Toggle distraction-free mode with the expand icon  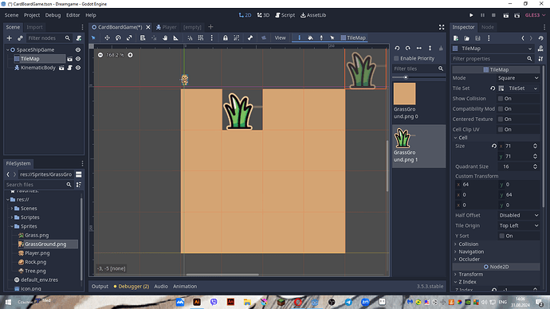[x=442, y=27]
